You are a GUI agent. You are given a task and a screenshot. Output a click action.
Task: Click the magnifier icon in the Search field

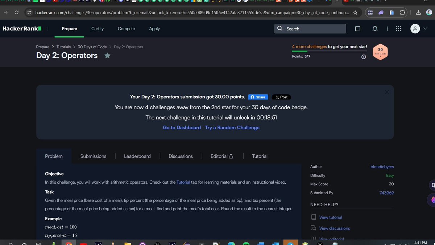279,29
